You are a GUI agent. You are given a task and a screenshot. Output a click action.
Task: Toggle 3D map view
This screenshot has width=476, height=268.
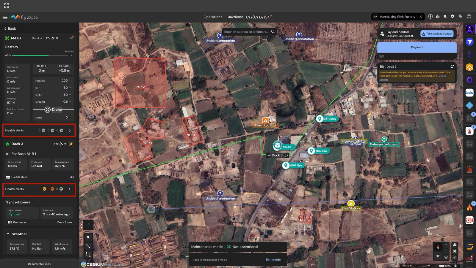tap(438, 256)
